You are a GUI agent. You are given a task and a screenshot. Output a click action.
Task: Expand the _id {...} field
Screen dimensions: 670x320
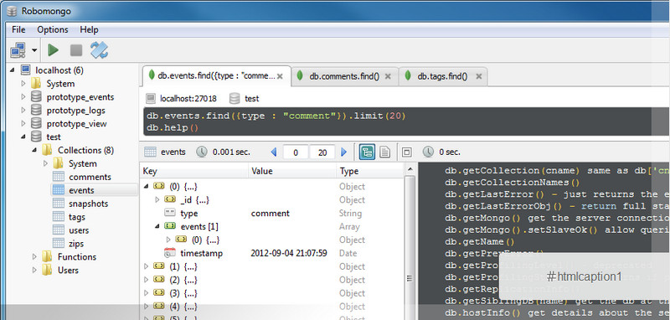coord(157,199)
